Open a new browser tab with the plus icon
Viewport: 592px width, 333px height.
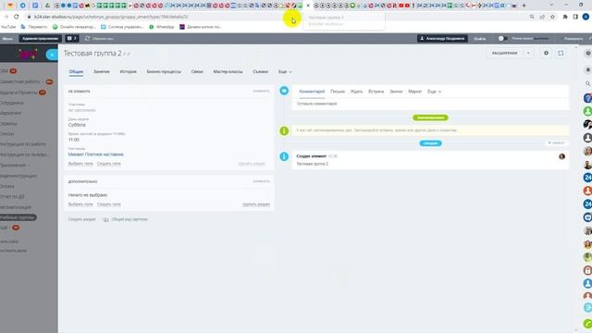click(x=524, y=6)
